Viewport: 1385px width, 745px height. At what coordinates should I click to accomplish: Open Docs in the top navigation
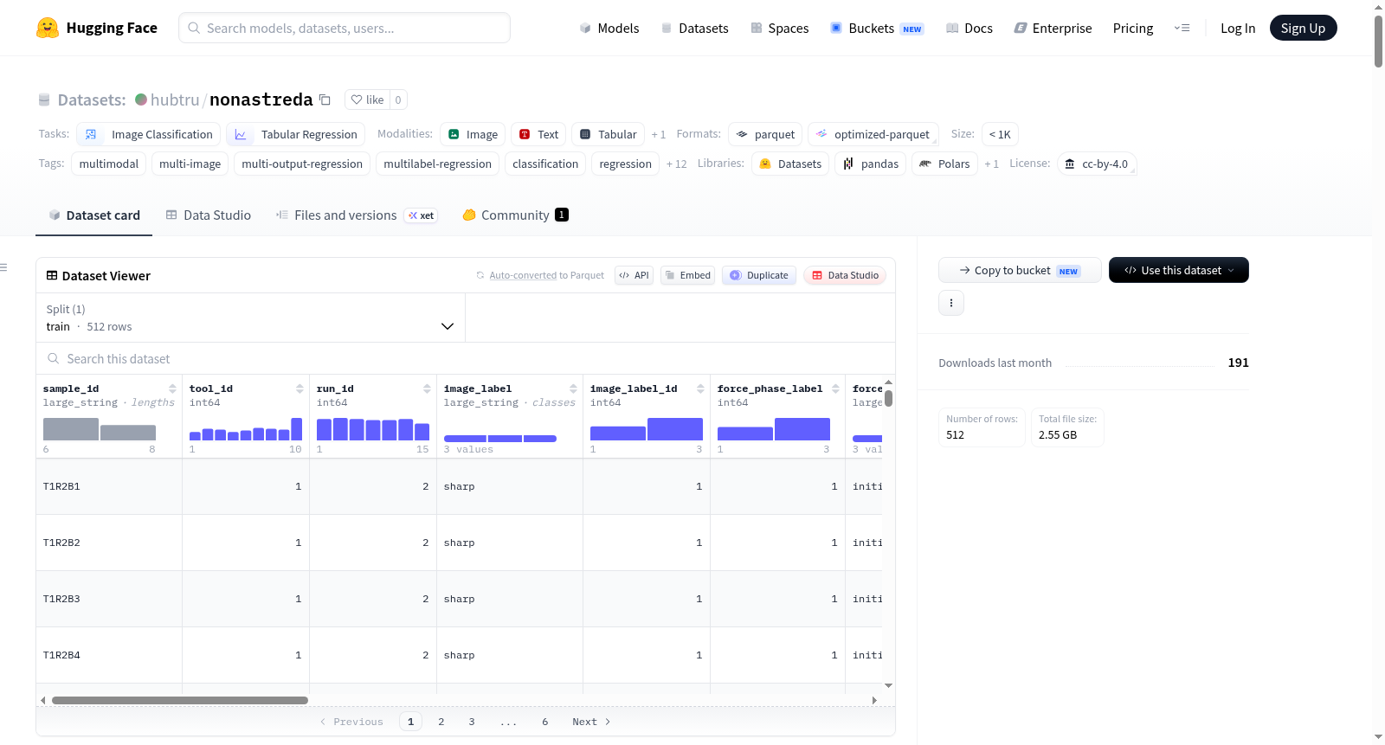coord(969,28)
